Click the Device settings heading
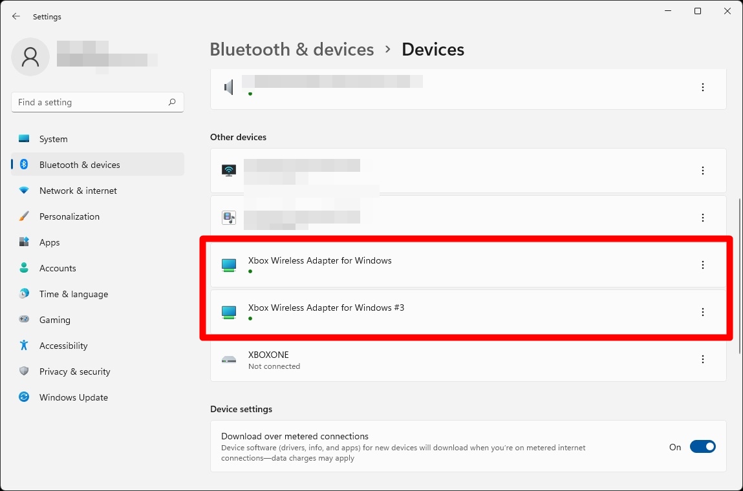Image resolution: width=743 pixels, height=491 pixels. [241, 409]
